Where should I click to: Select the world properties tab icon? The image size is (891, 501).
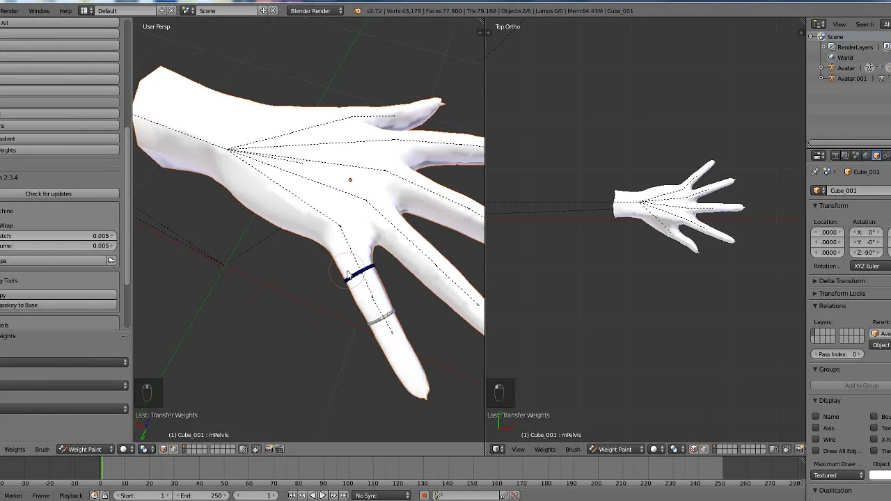click(866, 156)
